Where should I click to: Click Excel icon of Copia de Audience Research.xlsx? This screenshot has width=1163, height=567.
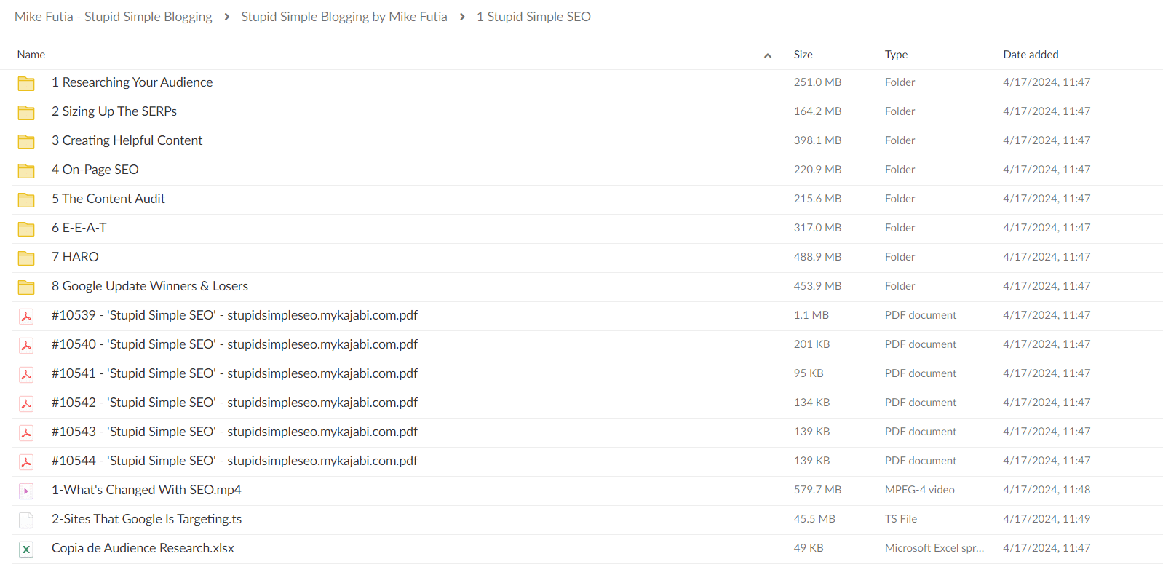[x=26, y=550]
